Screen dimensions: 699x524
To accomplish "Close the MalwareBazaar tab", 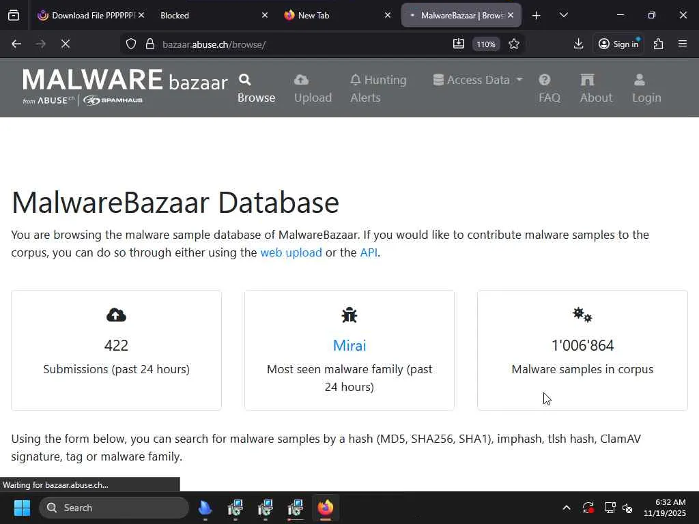I will 511,15.
